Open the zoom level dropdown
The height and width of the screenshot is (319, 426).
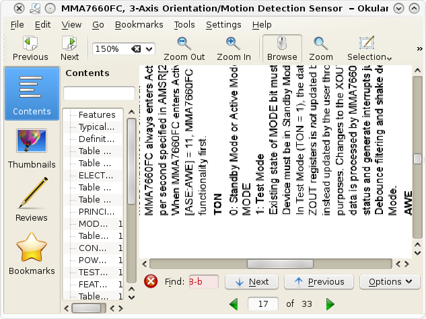(149, 49)
